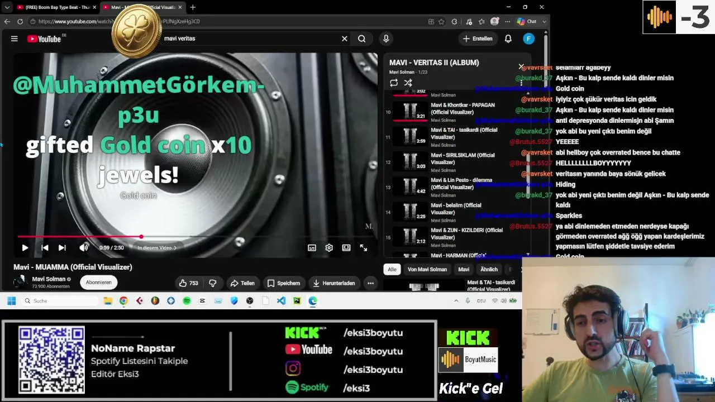Screen dimensions: 715x402
Task: Play 'Mavi & Lin Pesto - dilemma' item
Action: [454, 187]
